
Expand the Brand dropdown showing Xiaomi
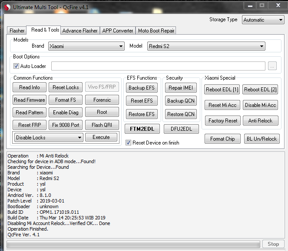86,46
